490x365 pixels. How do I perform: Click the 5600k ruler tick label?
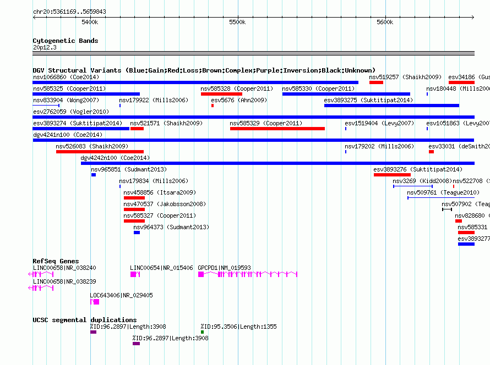click(x=385, y=22)
